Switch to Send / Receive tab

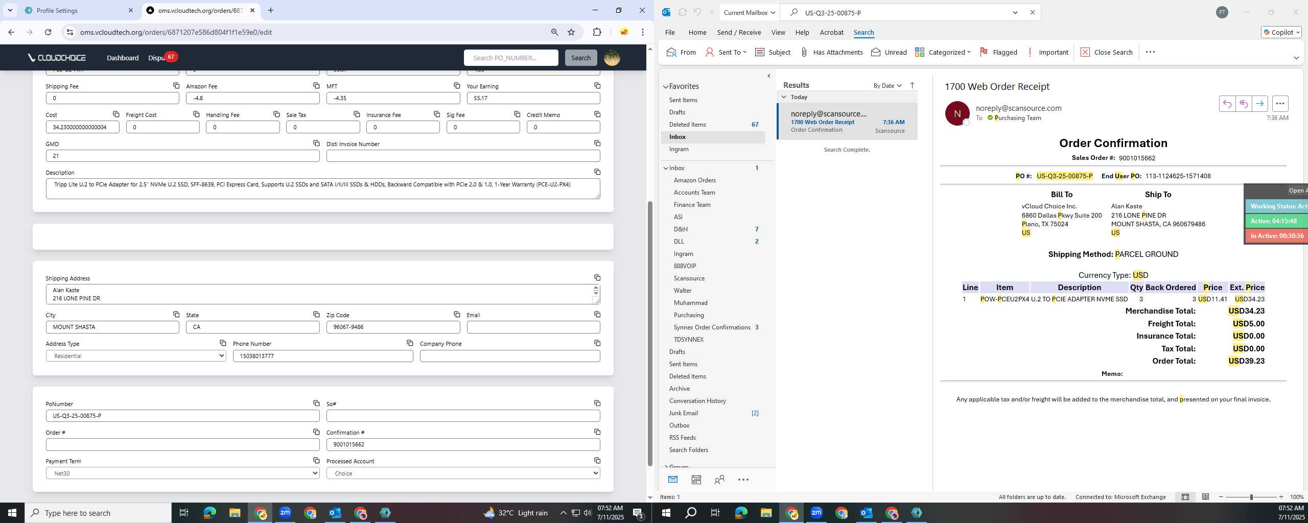[x=739, y=32]
